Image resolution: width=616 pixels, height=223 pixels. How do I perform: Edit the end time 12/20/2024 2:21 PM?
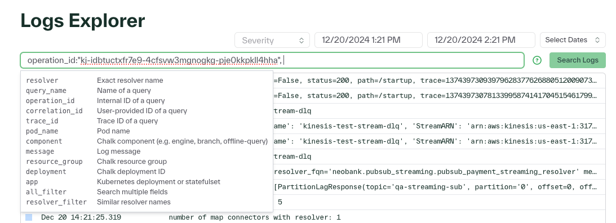click(481, 40)
